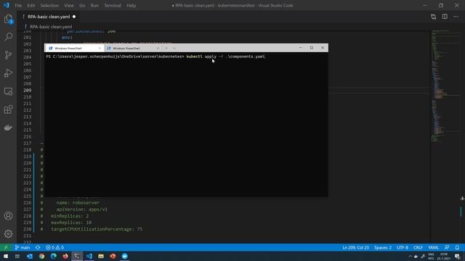465x261 pixels.
Task: Open Microsoft Edge from the taskbar
Action: pyautogui.click(x=53, y=256)
